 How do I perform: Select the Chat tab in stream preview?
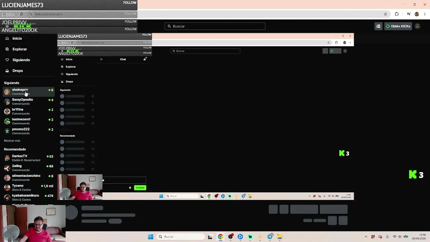point(123,59)
